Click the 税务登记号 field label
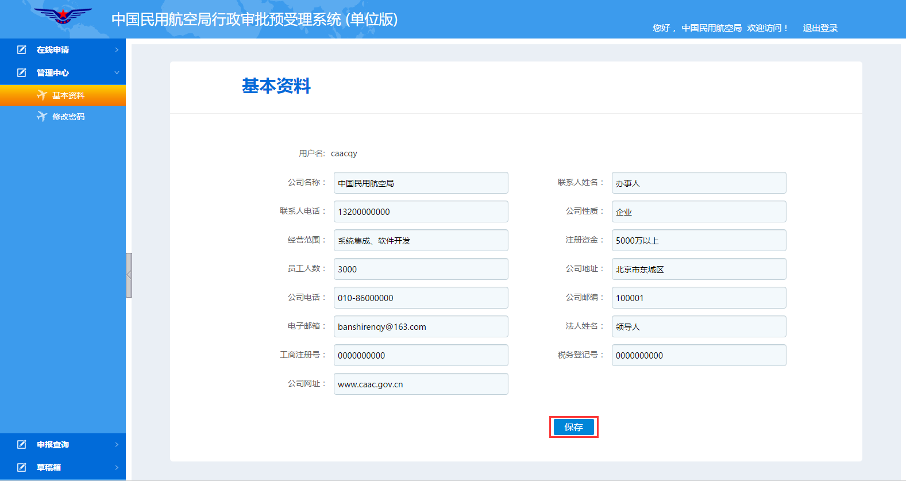The height and width of the screenshot is (481, 906). [x=581, y=355]
